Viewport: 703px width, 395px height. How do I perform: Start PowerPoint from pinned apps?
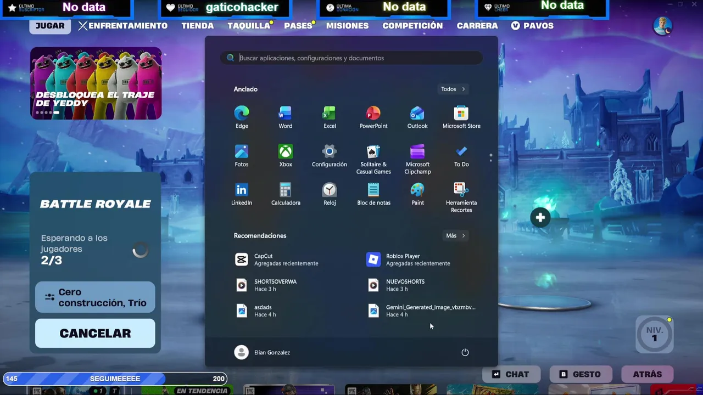(x=373, y=118)
